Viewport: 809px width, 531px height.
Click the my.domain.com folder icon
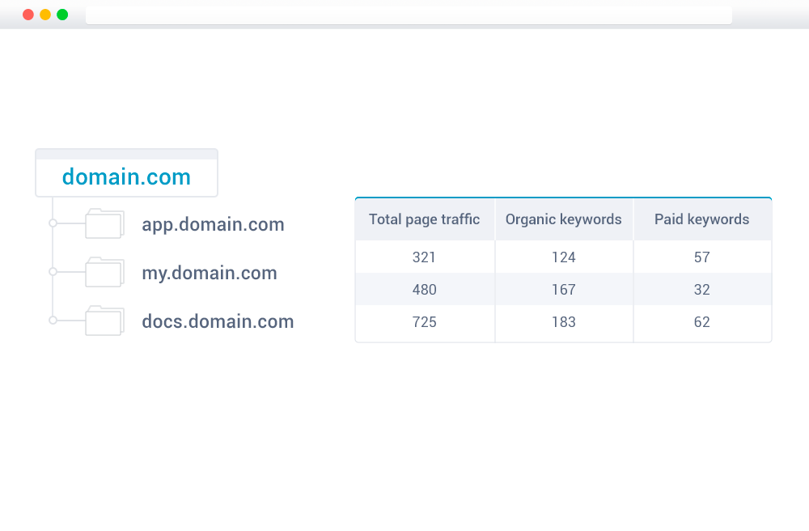tap(104, 272)
